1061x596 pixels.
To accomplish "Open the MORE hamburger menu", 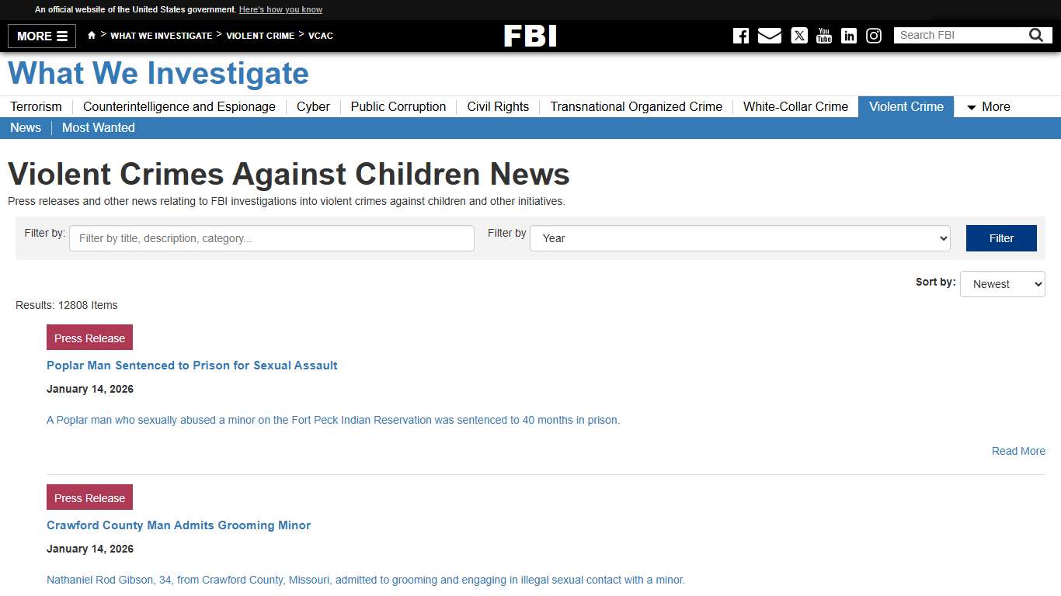I will coord(41,36).
